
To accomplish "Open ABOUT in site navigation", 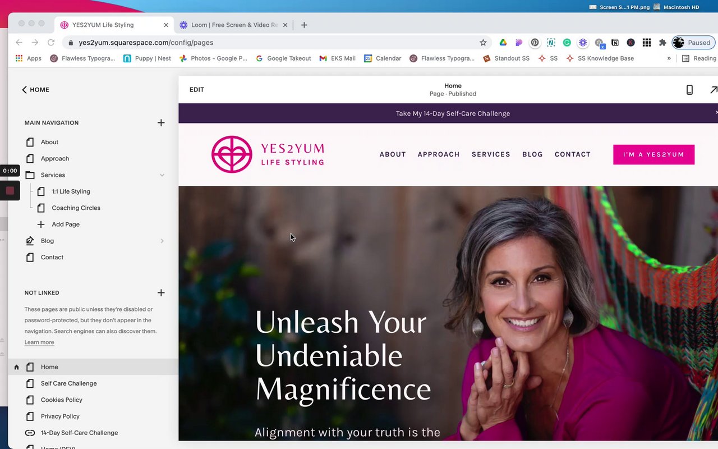I will click(x=393, y=154).
